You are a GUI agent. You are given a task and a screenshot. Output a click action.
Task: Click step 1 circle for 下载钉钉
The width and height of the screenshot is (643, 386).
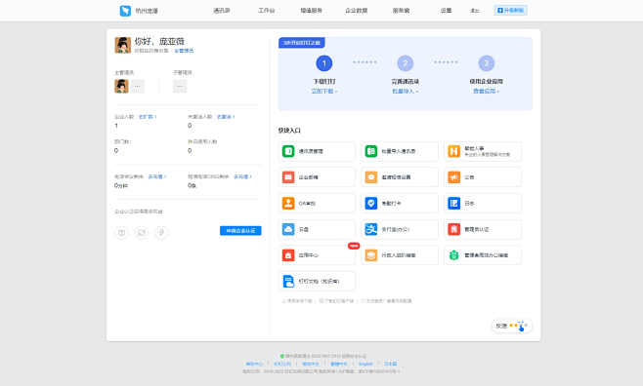(x=324, y=63)
